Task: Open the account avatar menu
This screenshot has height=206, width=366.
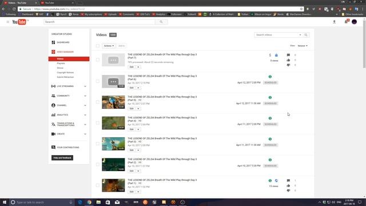Action: point(355,22)
